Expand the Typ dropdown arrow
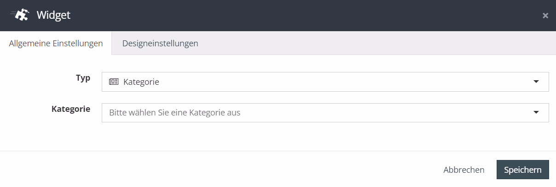The height and width of the screenshot is (187, 556). (x=536, y=82)
